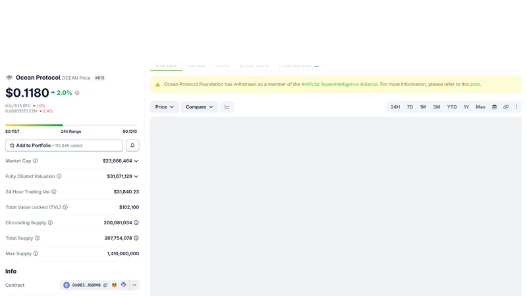Image resolution: width=527 pixels, height=296 pixels.
Task: Open the Compare dropdown
Action: tap(200, 107)
